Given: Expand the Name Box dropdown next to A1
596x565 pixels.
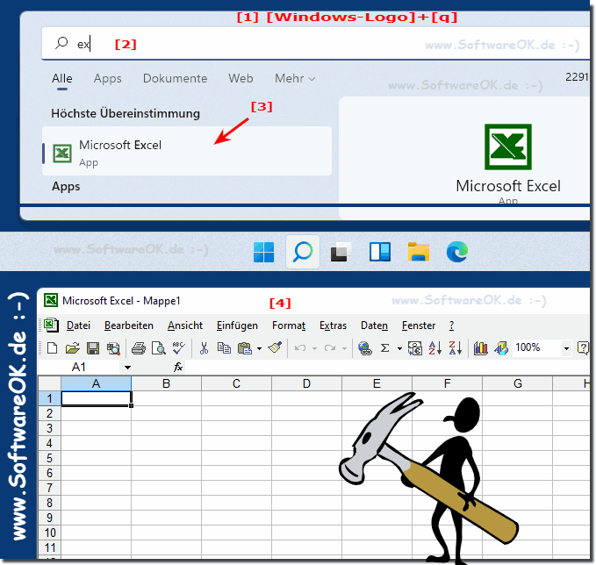Looking at the screenshot, I should pyautogui.click(x=127, y=368).
